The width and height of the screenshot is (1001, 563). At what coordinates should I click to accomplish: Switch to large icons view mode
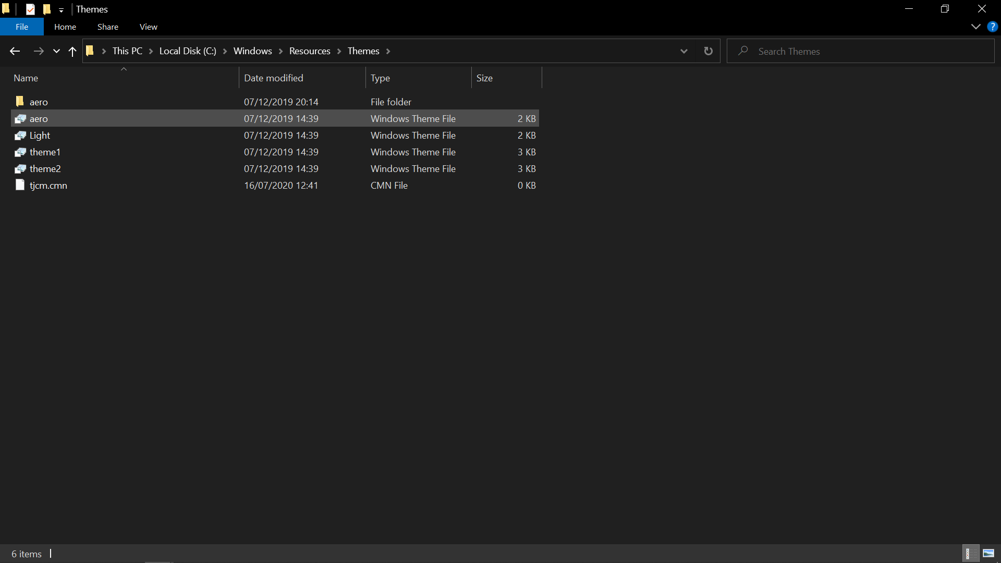coord(988,553)
